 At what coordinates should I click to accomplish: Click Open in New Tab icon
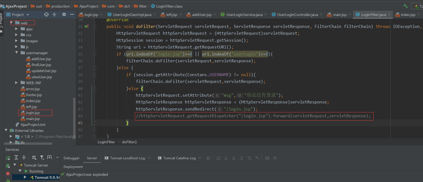click(49, 157)
